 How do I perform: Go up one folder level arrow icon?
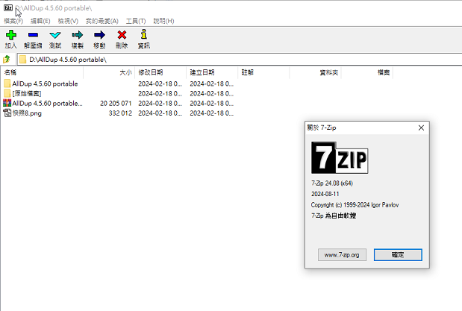7,60
